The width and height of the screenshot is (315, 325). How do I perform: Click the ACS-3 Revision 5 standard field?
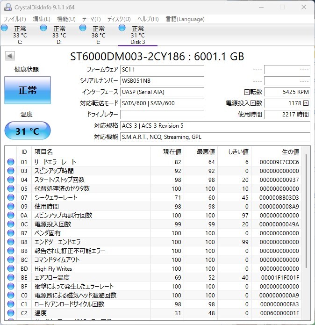click(215, 126)
